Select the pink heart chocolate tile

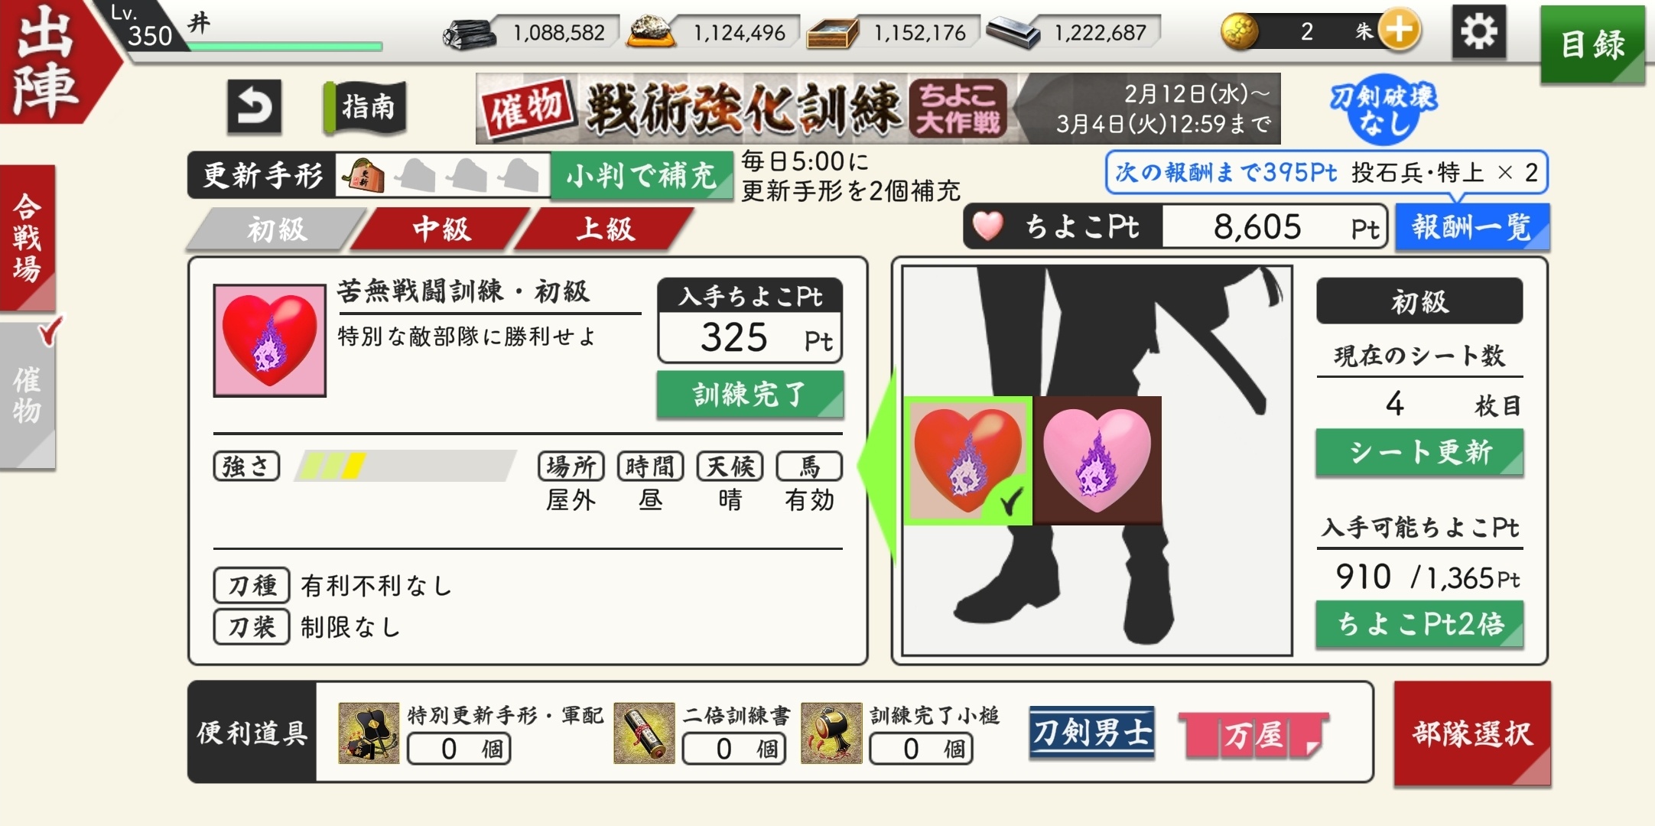(x=1097, y=460)
